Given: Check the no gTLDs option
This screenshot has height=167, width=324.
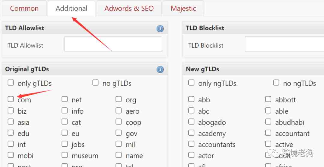Looking at the screenshot, I should tap(95, 83).
